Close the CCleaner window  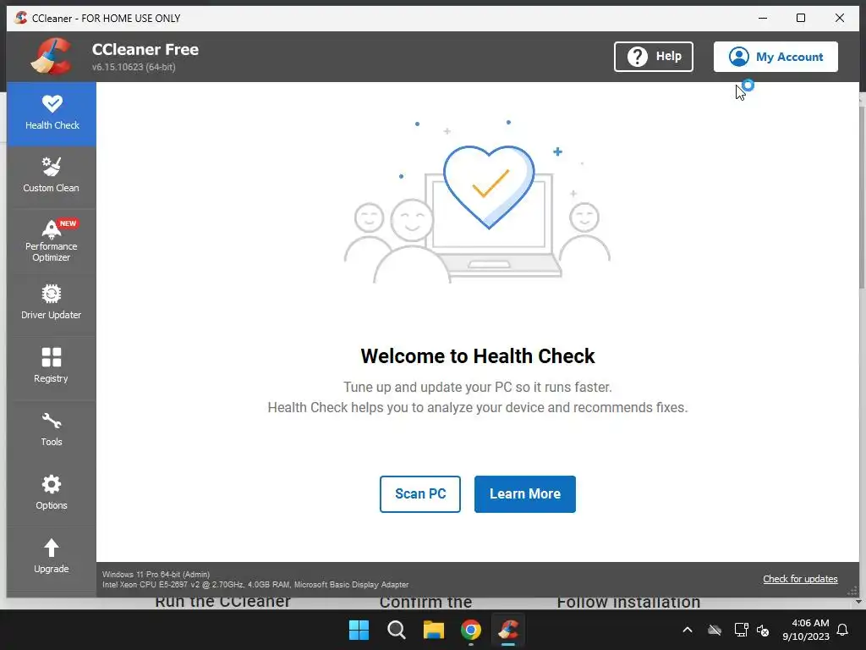click(x=840, y=18)
